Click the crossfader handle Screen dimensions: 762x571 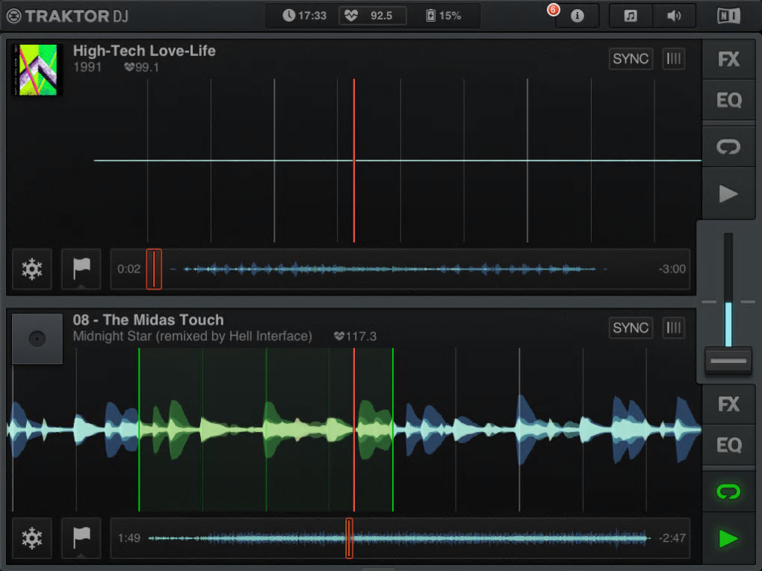728,361
